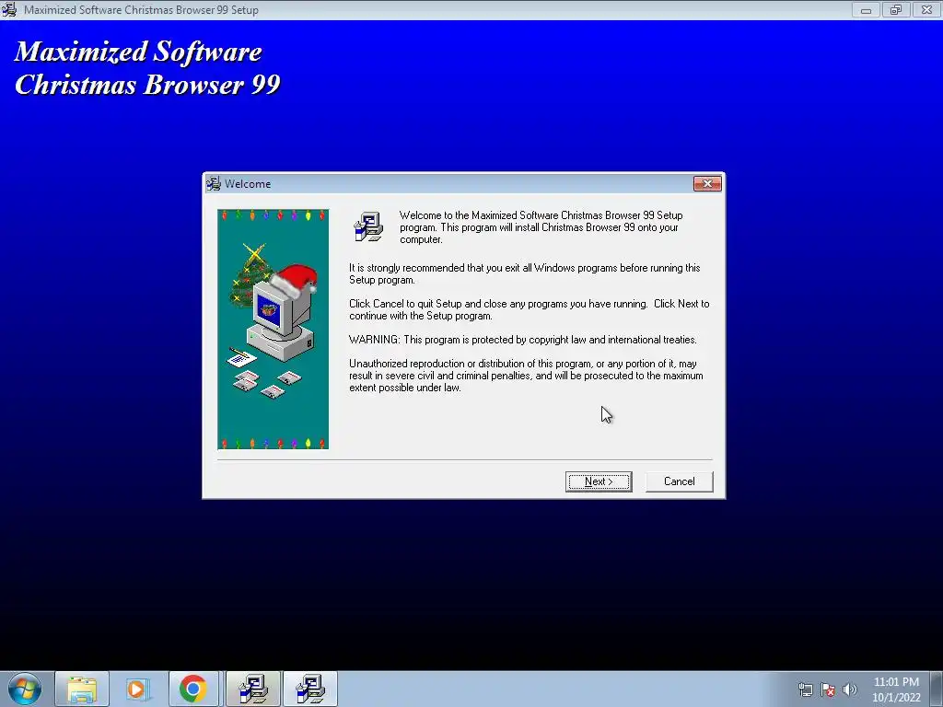Screen dimensions: 943x707
Task: Launch Windows Media Player from taskbar
Action: [138, 689]
